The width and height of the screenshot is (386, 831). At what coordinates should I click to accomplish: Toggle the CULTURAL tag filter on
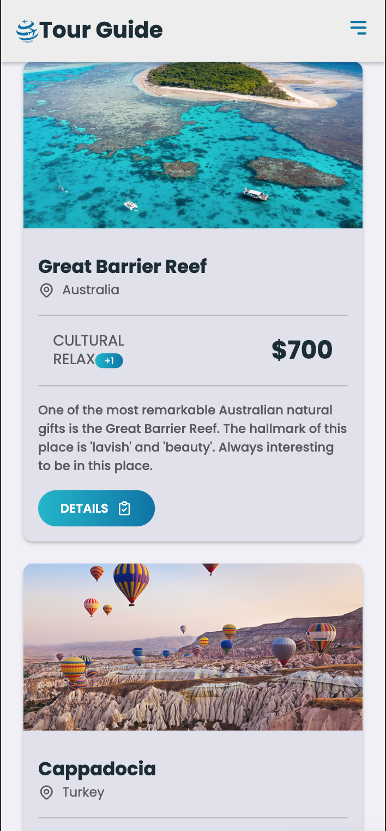click(x=88, y=340)
